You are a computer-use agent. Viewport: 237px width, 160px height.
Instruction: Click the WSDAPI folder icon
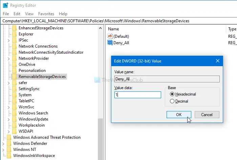click(x=14, y=131)
